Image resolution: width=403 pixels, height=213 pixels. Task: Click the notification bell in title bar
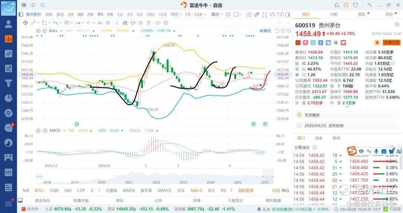33,5
